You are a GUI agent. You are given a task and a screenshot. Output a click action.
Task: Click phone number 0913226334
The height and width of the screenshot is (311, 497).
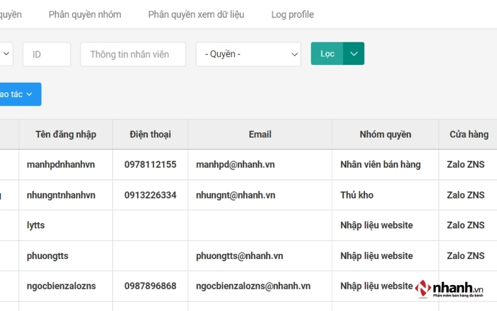coord(150,195)
